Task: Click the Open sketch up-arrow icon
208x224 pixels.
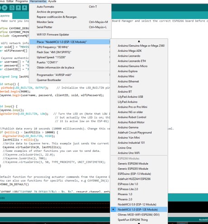Action: pos(18,8)
